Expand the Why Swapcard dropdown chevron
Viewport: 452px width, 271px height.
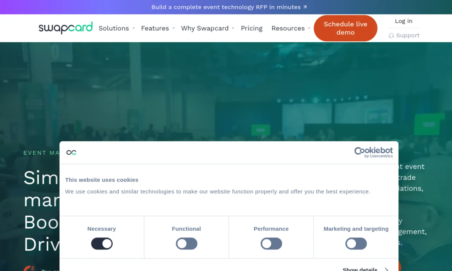coord(233,28)
